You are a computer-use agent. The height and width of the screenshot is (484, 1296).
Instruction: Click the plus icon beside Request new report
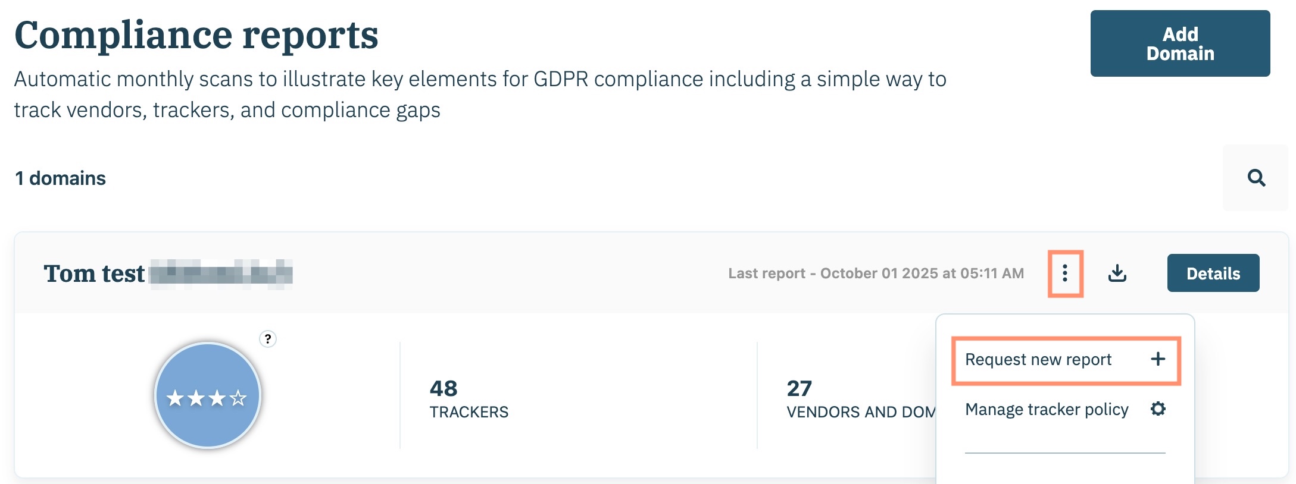pos(1158,359)
